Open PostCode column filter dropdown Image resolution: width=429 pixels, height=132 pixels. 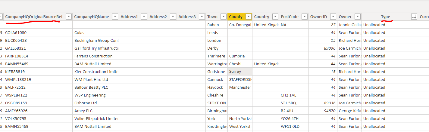[305, 17]
